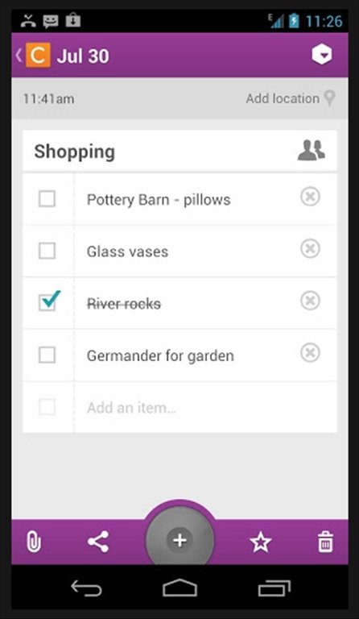Check the Germander for garden checkbox
359x619 pixels.
47,355
